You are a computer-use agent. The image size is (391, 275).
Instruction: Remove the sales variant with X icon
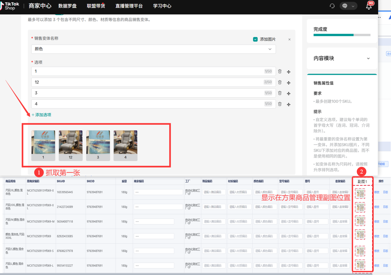[289, 39]
